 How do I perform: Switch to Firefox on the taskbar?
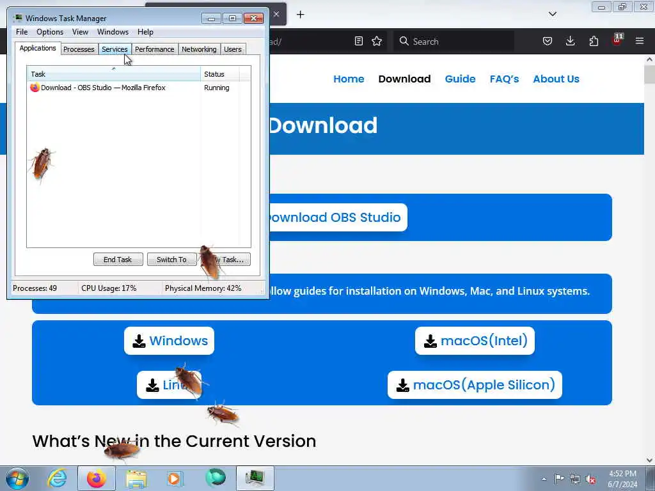[97, 478]
